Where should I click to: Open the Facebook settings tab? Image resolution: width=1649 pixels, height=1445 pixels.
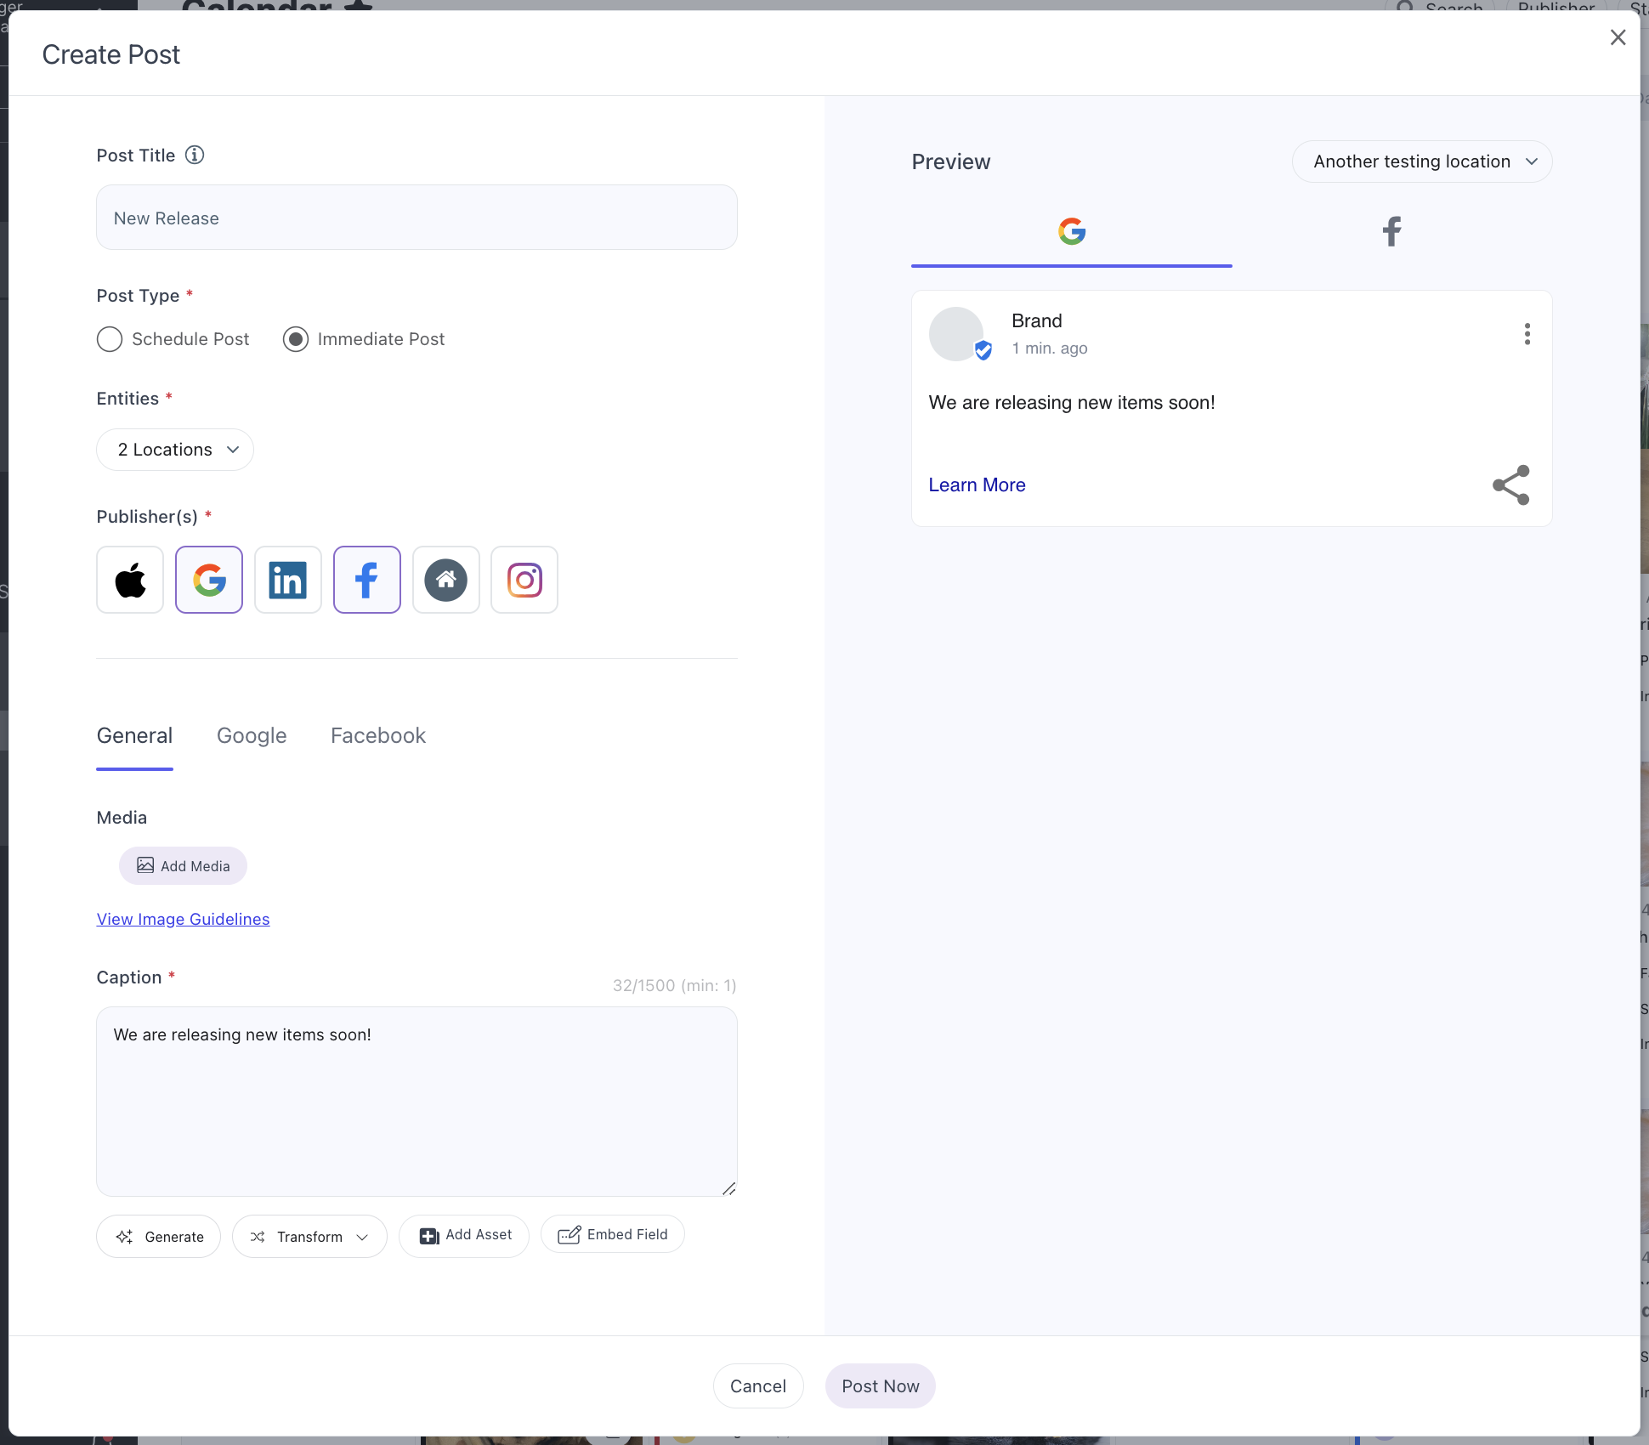click(378, 736)
